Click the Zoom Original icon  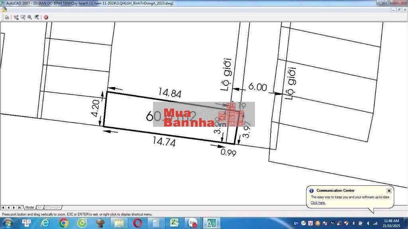[x=37, y=17]
